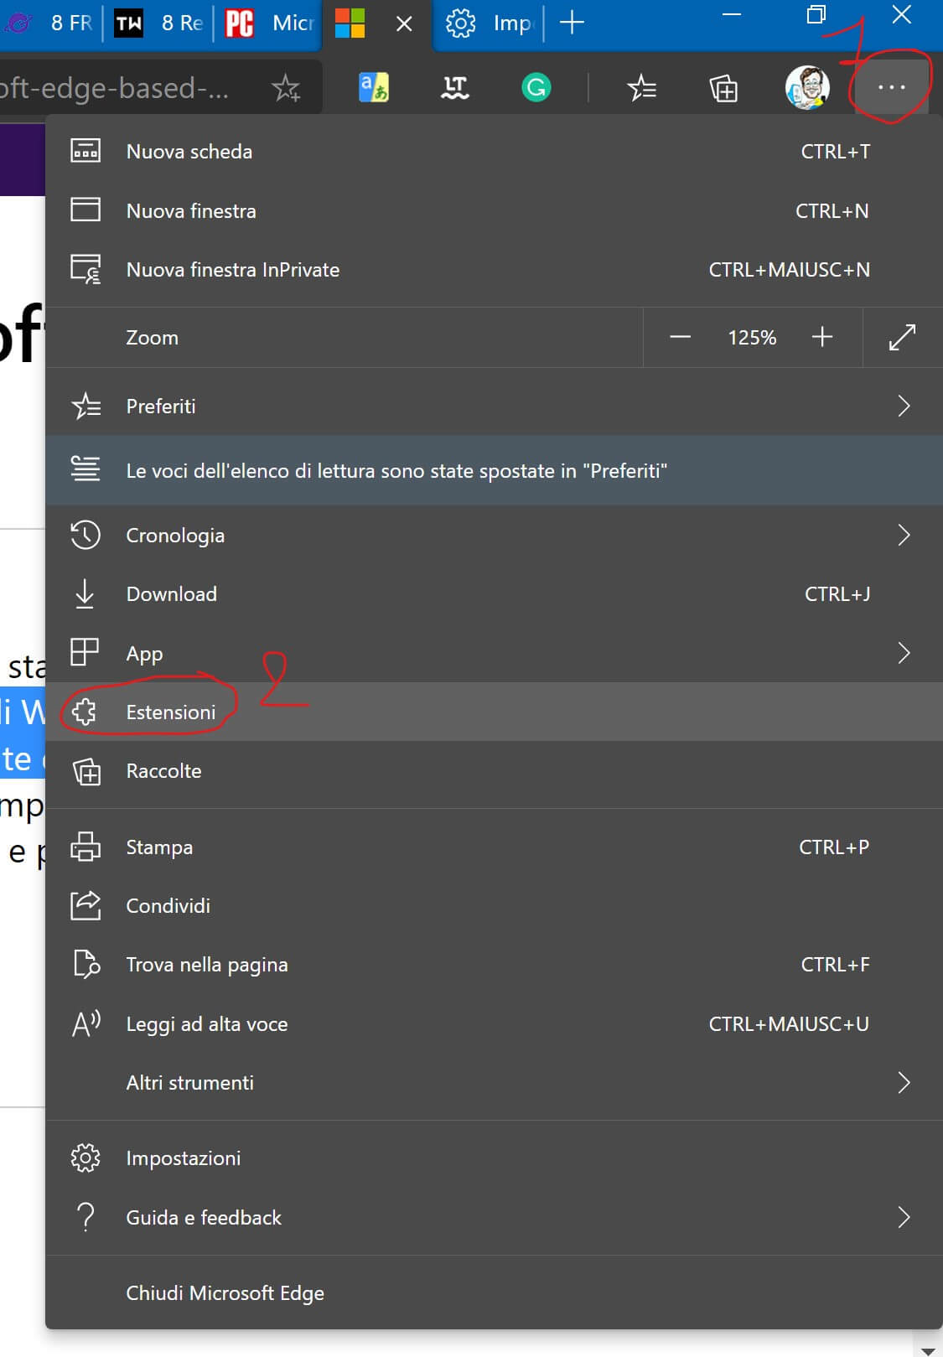Add this page to favorites star
The image size is (943, 1357).
[x=286, y=87]
